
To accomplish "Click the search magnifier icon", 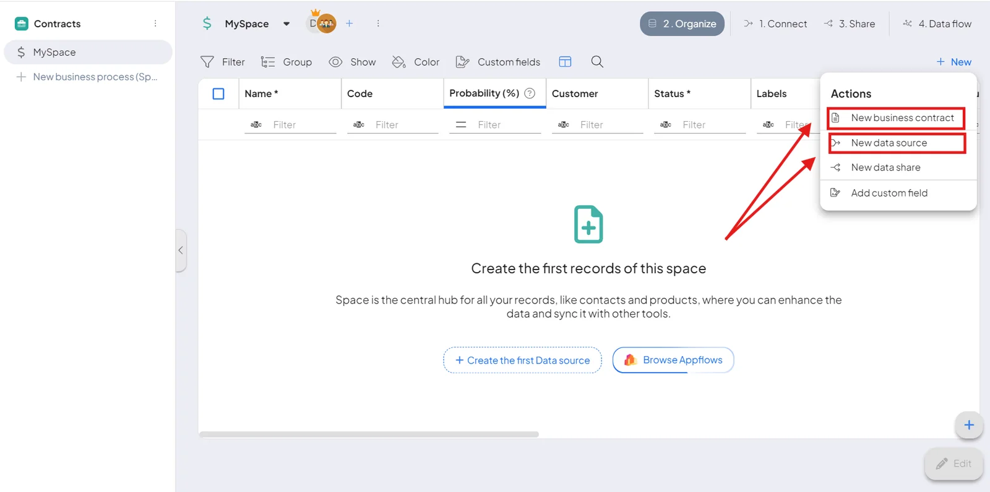I will coord(597,62).
